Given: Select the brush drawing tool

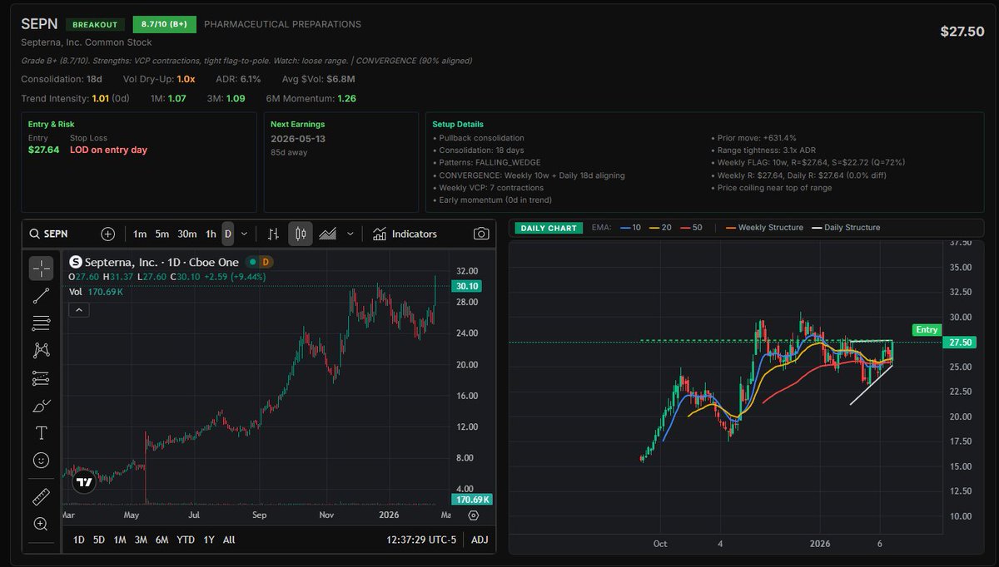Looking at the screenshot, I should (x=41, y=406).
